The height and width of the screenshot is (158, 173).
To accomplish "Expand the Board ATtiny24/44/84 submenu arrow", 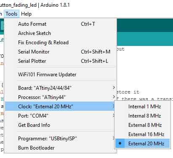I will tap(114, 88).
